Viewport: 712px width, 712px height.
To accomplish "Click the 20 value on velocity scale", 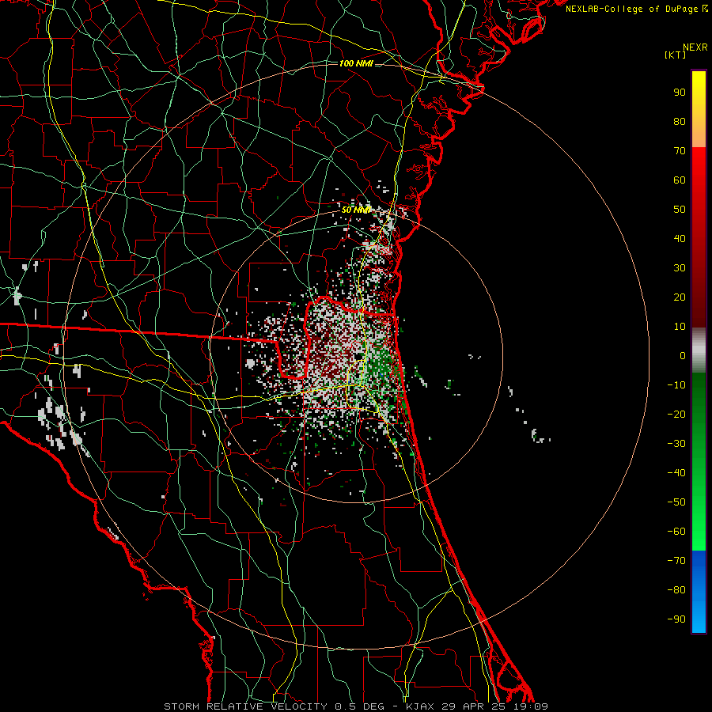I will (680, 297).
